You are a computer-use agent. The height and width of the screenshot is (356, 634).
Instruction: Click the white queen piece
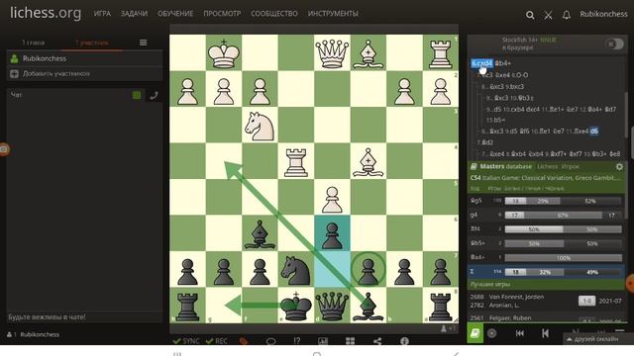pos(332,52)
